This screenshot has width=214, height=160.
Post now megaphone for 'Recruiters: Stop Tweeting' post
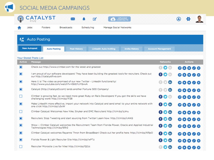[180, 119]
